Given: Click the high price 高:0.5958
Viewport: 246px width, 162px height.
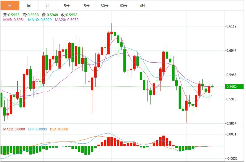Looking at the screenshot, I should [x=31, y=15].
